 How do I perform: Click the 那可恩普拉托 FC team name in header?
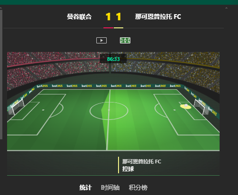click(158, 17)
